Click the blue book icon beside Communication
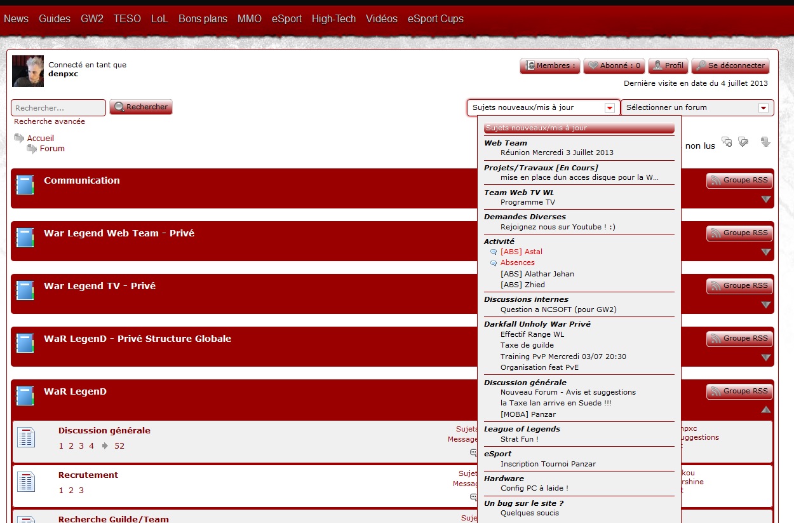The width and height of the screenshot is (794, 523). (x=25, y=185)
